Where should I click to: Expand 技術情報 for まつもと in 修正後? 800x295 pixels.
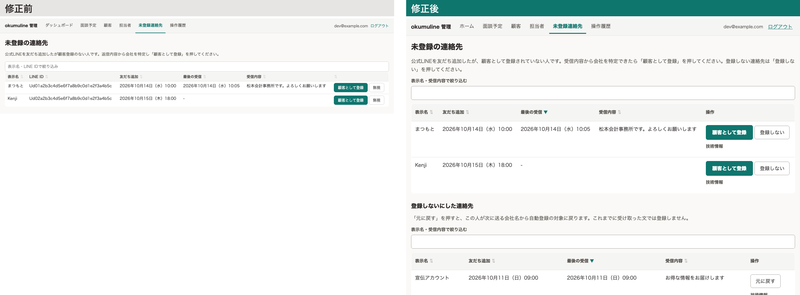(714, 146)
